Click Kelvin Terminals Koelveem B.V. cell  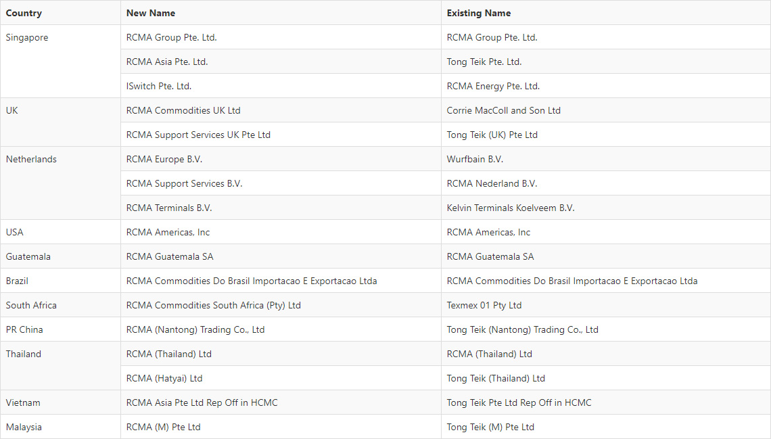tap(606, 208)
